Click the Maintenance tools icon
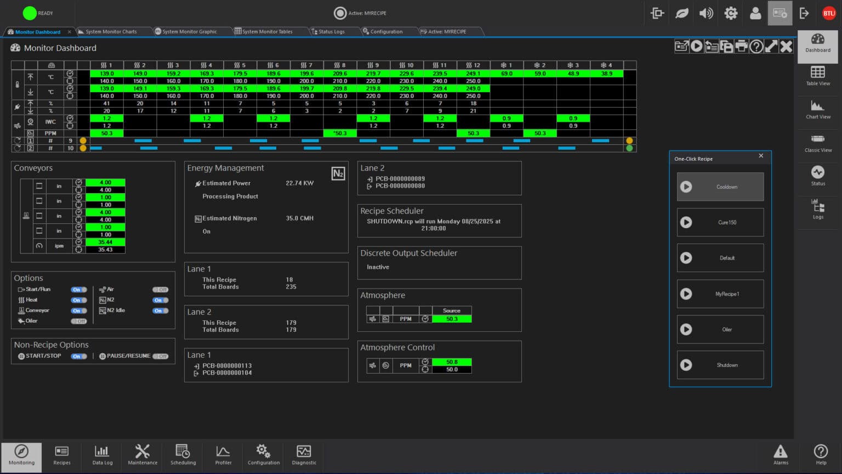This screenshot has height=474, width=842. 143,455
